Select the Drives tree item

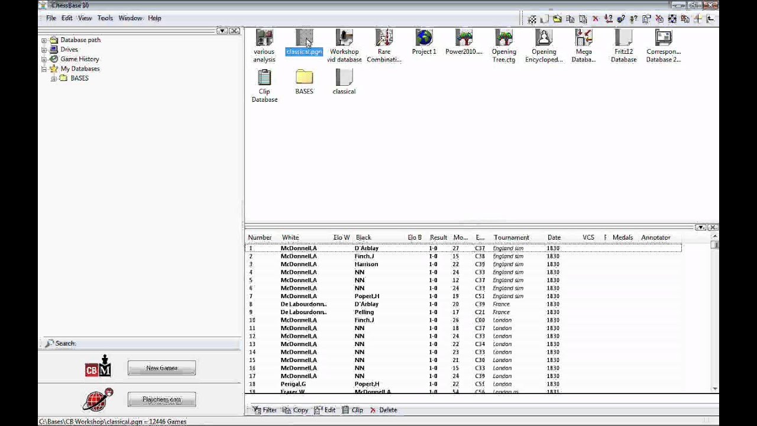click(x=69, y=50)
